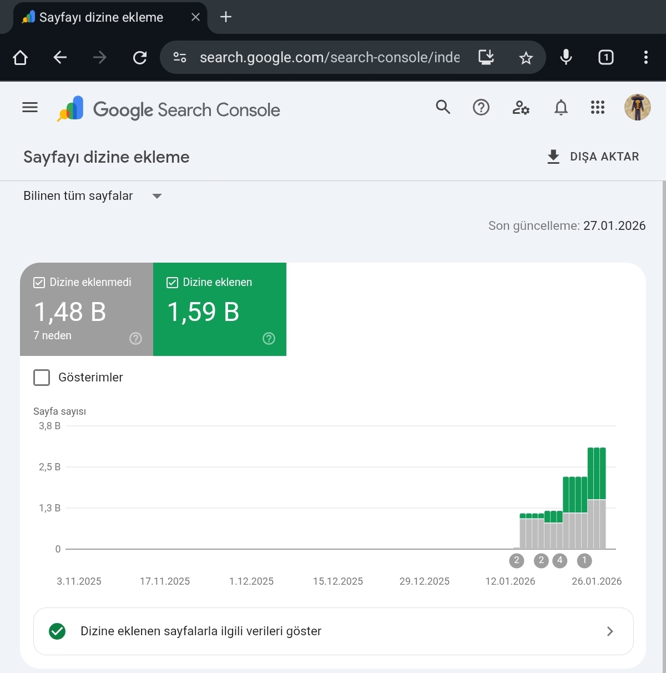Reload the current page
666x673 pixels.
(140, 57)
